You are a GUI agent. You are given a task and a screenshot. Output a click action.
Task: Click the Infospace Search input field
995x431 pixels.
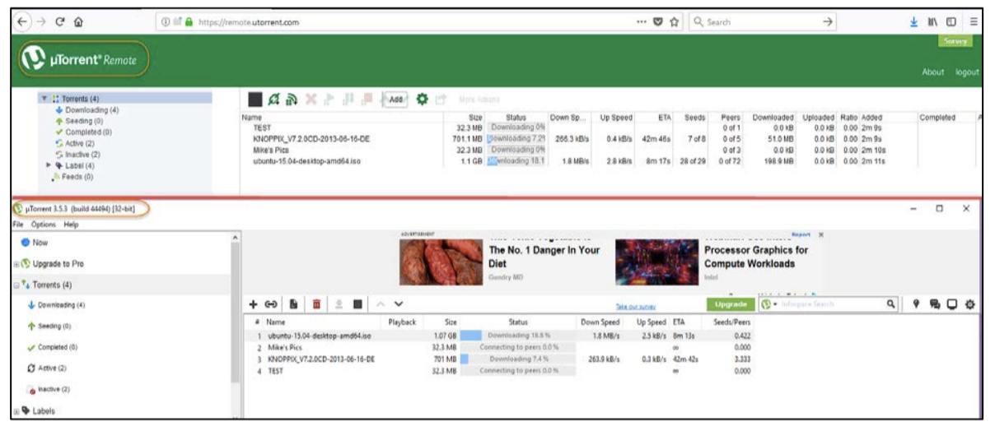[x=832, y=304]
